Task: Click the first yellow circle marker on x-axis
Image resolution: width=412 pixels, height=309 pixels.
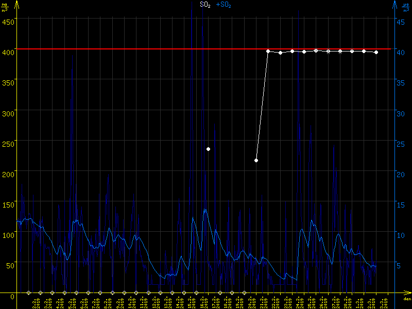Action: (29, 293)
